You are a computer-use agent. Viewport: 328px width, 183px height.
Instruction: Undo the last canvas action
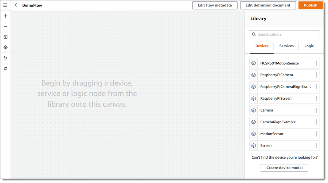click(x=5, y=58)
